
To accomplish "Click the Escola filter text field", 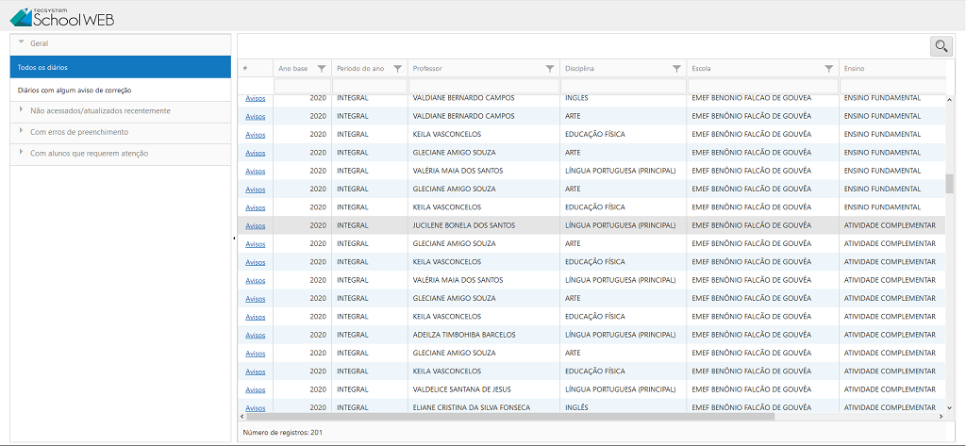I will click(761, 86).
